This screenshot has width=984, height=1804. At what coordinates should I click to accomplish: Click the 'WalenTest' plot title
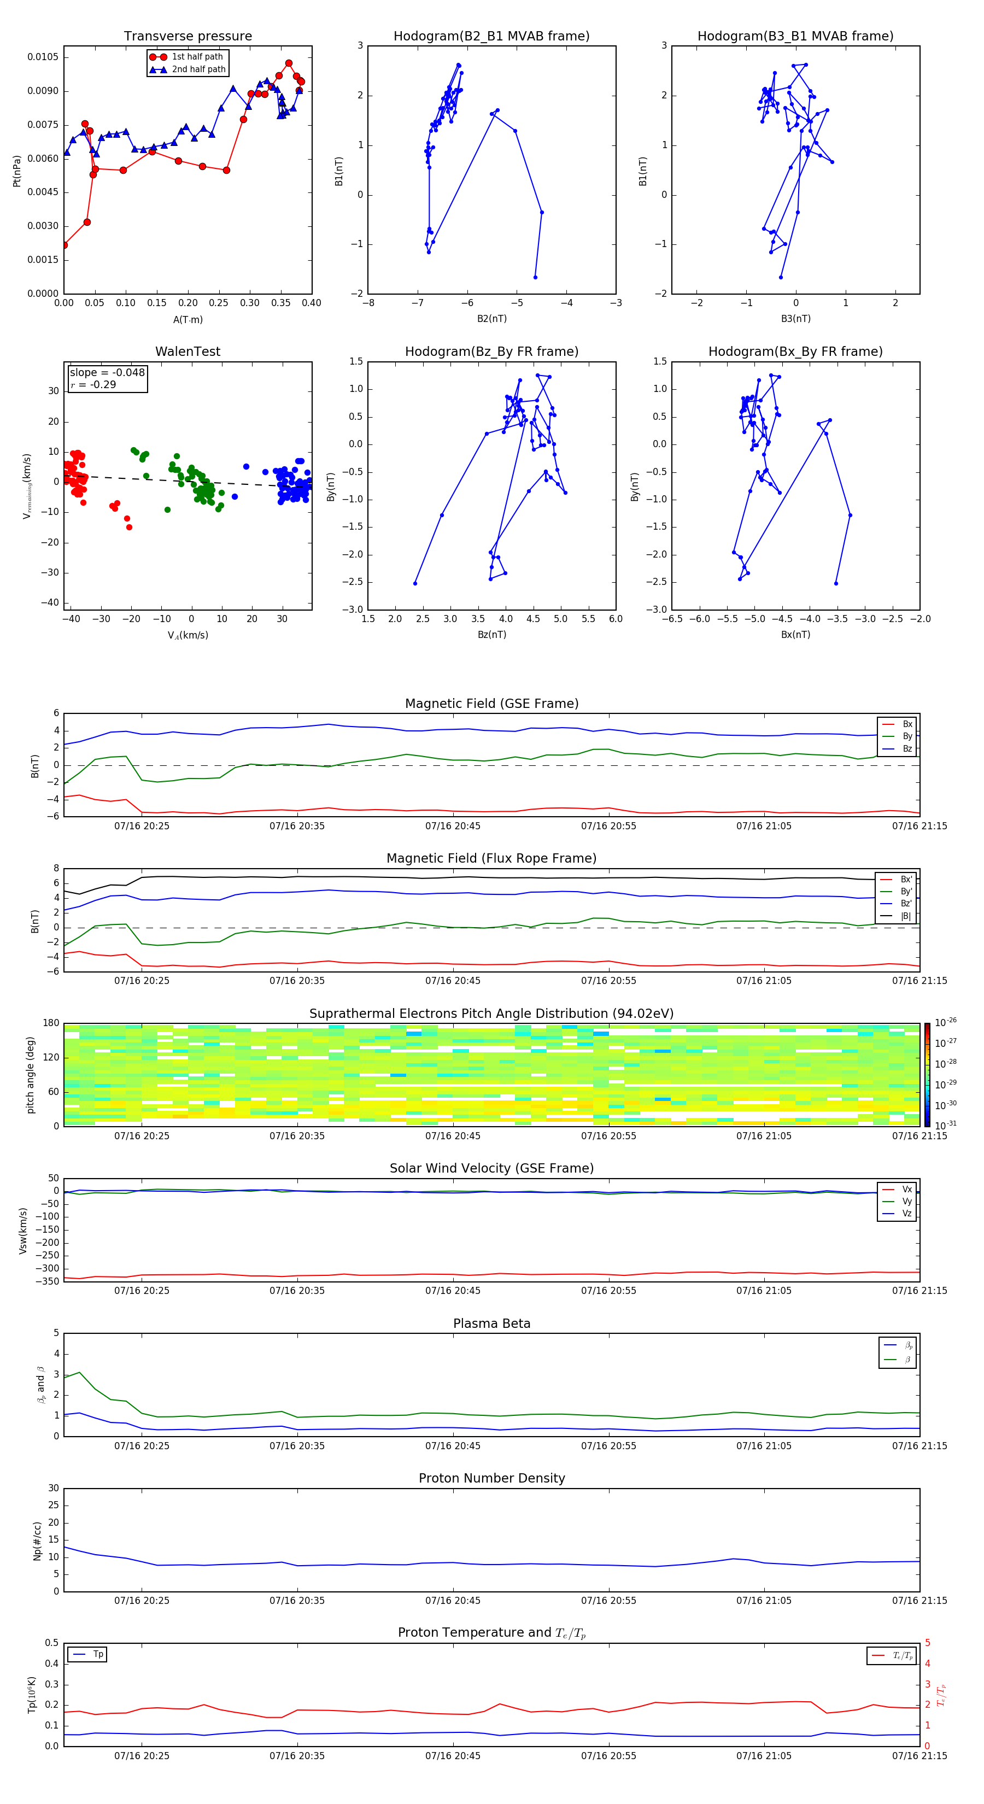pyautogui.click(x=188, y=352)
